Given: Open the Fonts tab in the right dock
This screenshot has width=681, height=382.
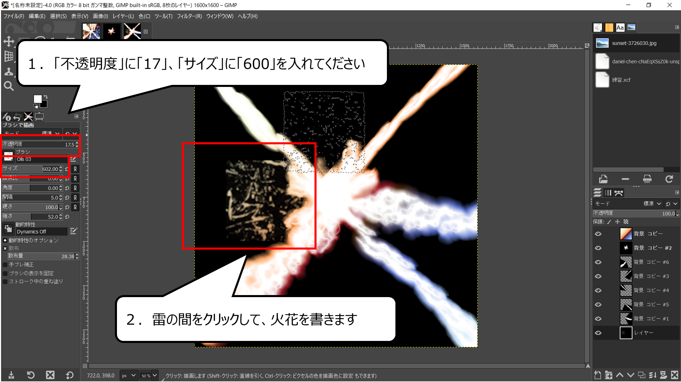Looking at the screenshot, I should pyautogui.click(x=620, y=28).
